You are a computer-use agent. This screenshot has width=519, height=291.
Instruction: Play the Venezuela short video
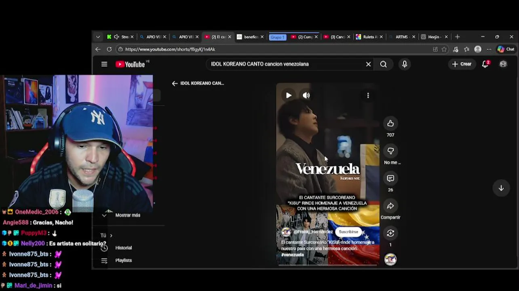[289, 95]
